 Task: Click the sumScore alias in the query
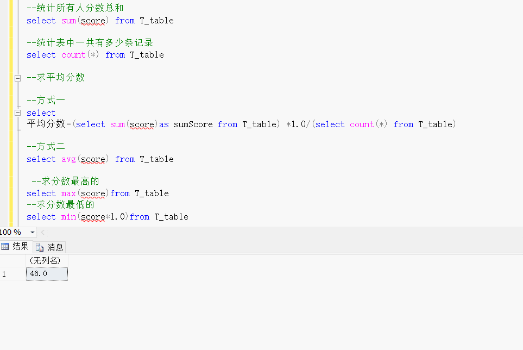click(x=193, y=124)
